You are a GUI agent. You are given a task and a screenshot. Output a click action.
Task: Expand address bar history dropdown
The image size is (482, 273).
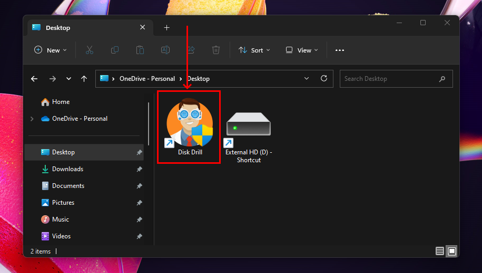click(x=307, y=78)
